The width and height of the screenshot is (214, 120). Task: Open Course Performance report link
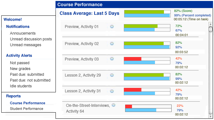[x=28, y=103]
